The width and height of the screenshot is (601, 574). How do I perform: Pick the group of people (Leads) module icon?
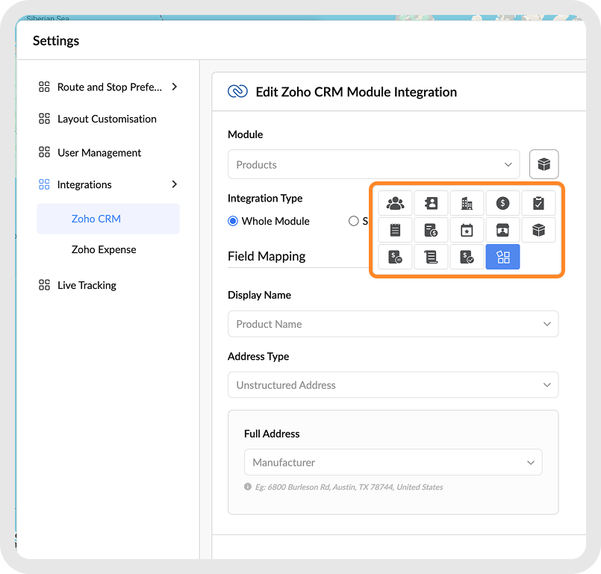pyautogui.click(x=395, y=203)
